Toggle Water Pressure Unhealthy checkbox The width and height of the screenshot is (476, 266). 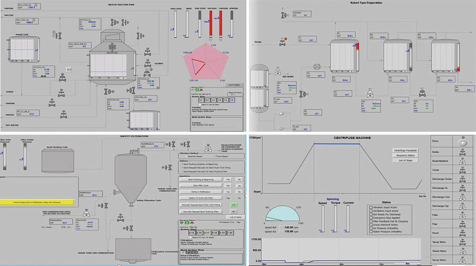coord(371,232)
